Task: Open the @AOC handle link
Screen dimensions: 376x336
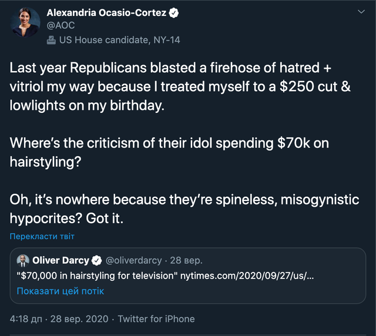Action: click(x=61, y=26)
